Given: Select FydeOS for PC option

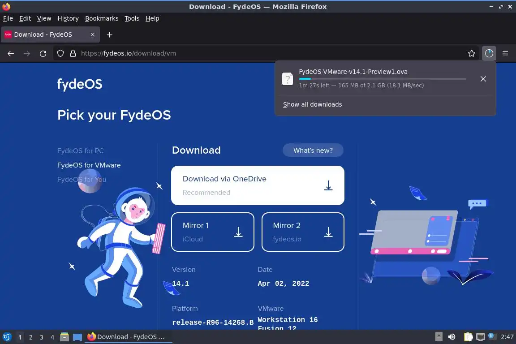Looking at the screenshot, I should coord(80,151).
